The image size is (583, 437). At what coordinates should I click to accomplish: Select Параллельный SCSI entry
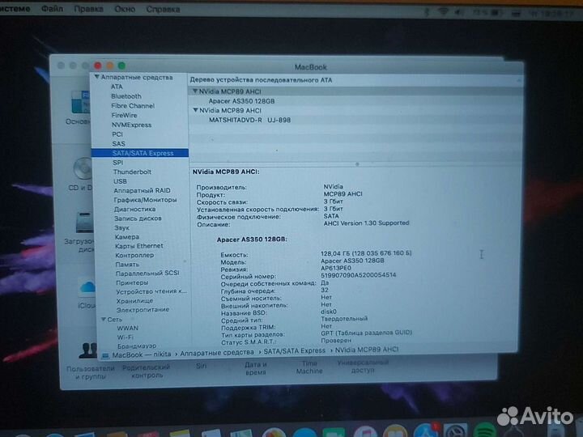pyautogui.click(x=147, y=274)
